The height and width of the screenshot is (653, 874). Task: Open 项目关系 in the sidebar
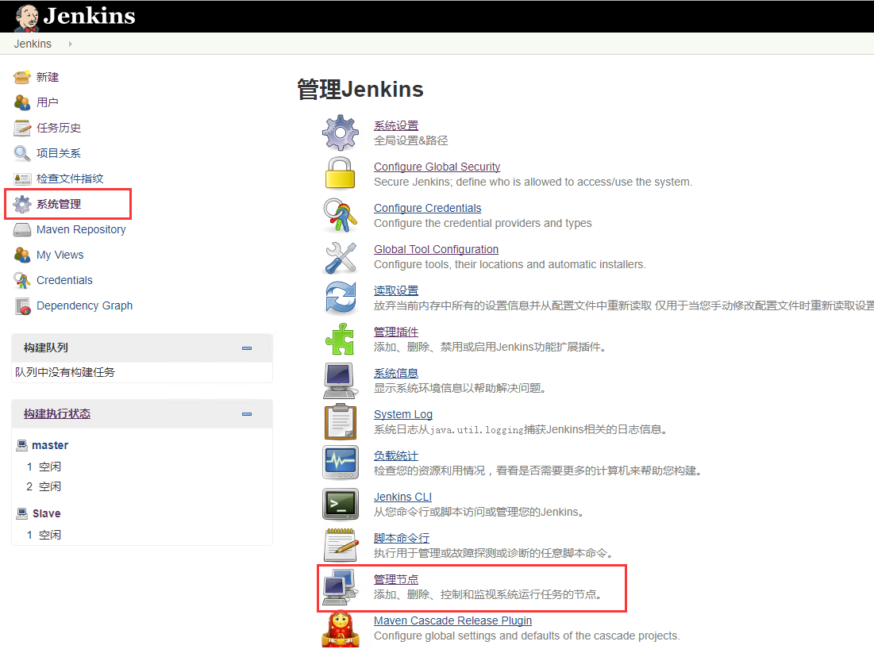[x=59, y=153]
